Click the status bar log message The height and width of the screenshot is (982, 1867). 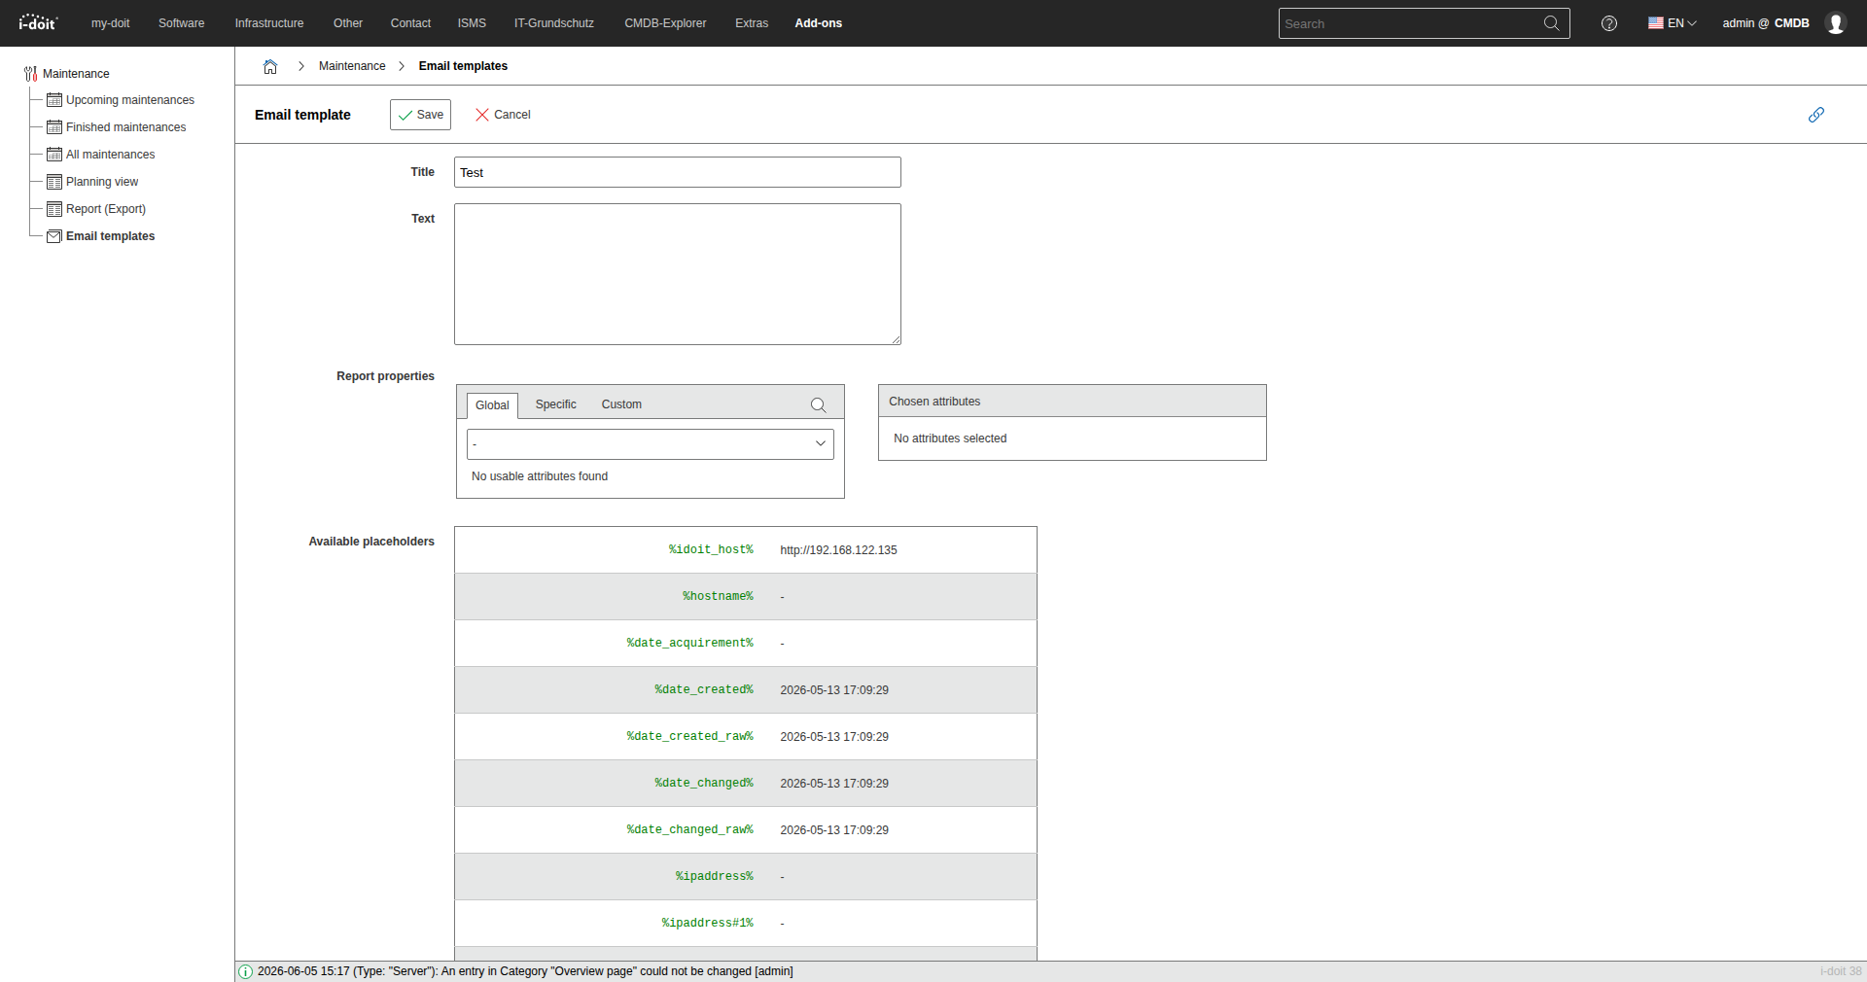[x=525, y=971]
